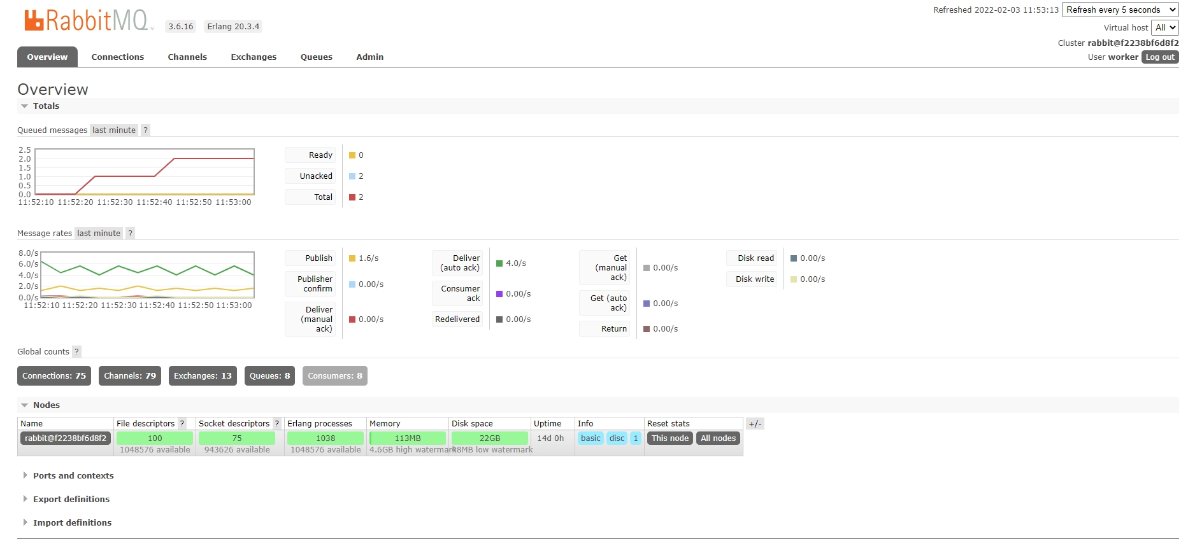The image size is (1181, 539).
Task: Click the Erlang processes 1038 bar
Action: tap(326, 438)
